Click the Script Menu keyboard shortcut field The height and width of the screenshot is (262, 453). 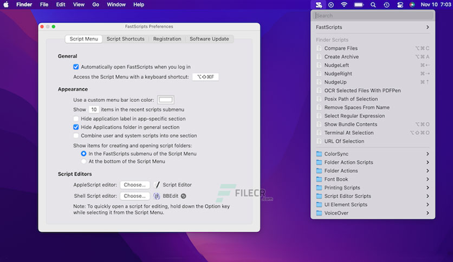(205, 77)
